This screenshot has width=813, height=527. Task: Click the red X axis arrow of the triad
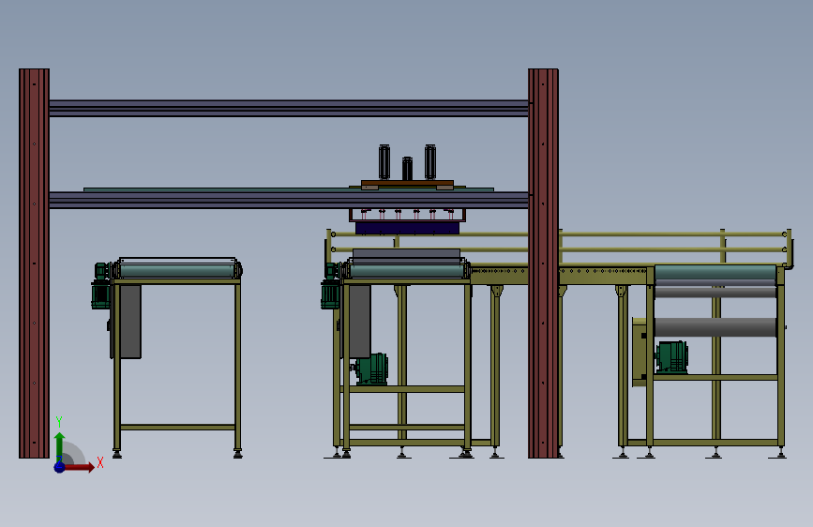click(x=79, y=467)
